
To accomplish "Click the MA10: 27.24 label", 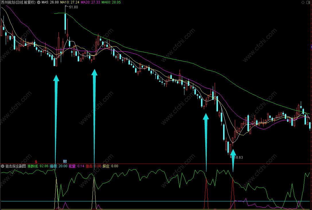I will [70, 2].
